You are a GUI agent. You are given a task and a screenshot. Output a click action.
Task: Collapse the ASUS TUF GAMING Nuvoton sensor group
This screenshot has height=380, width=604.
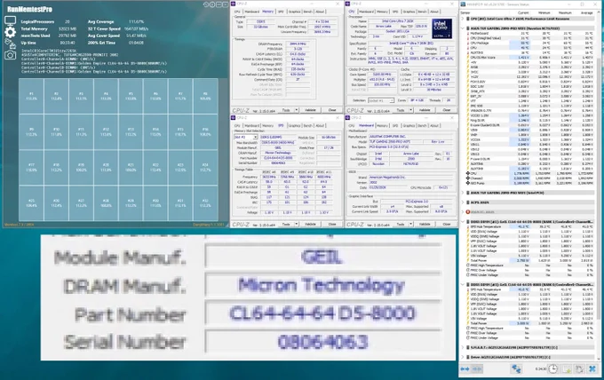tap(463, 28)
